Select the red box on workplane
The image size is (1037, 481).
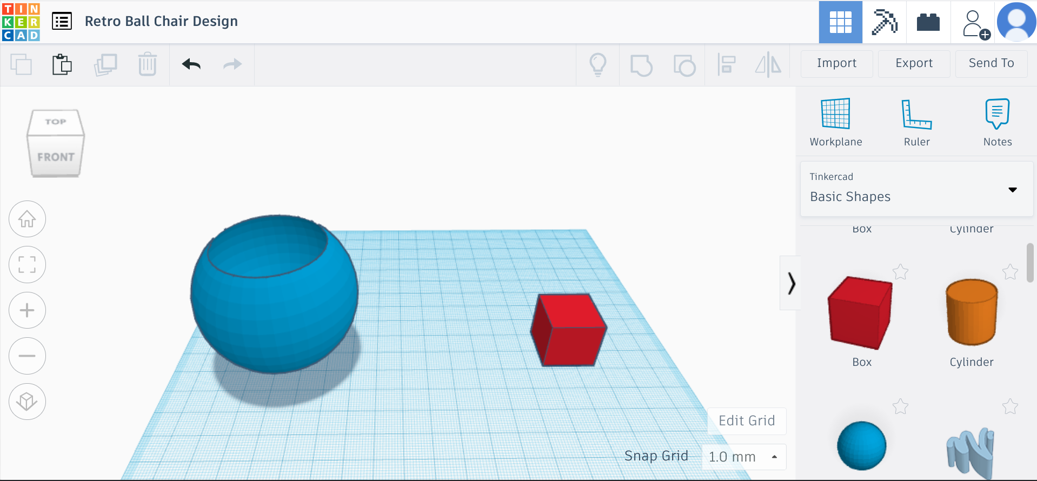click(568, 330)
